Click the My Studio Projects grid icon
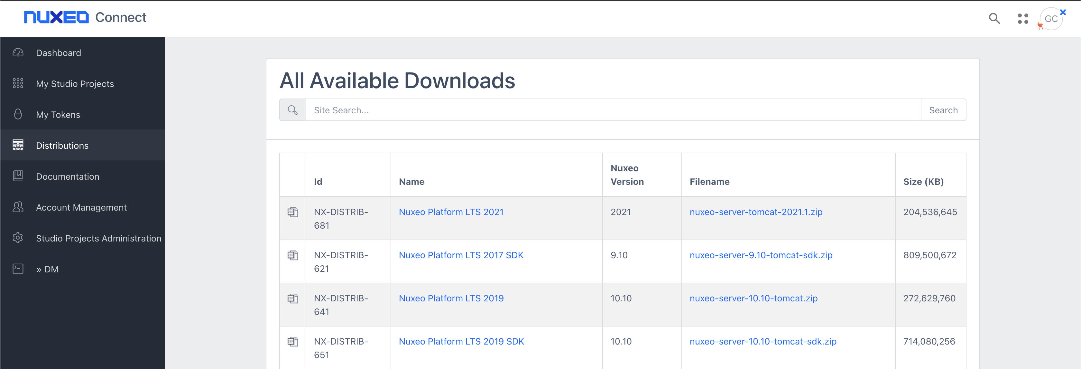 pyautogui.click(x=18, y=83)
